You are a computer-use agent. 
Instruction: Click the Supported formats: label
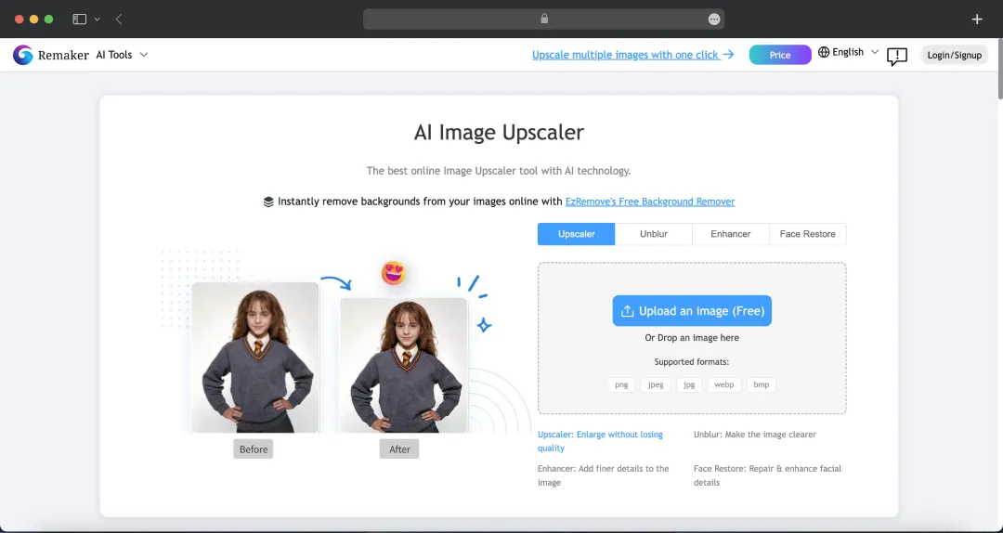click(692, 362)
